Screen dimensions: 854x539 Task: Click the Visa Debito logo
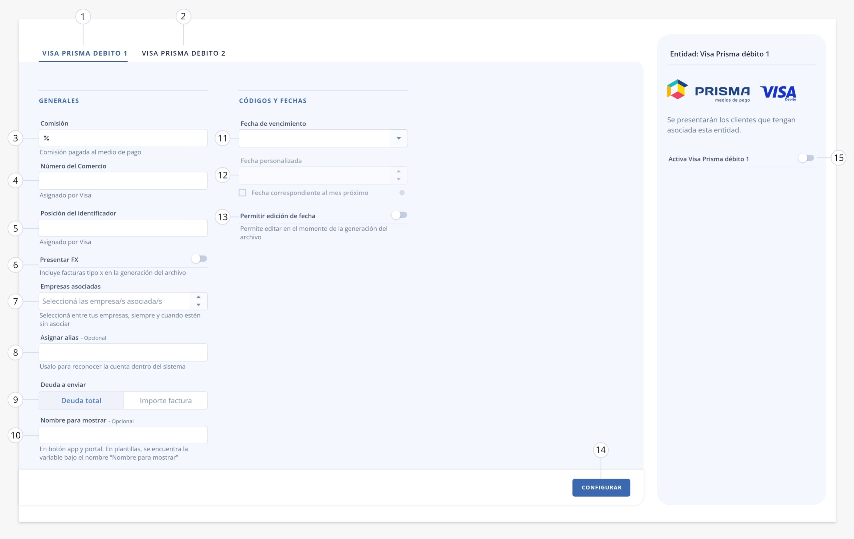pos(778,93)
